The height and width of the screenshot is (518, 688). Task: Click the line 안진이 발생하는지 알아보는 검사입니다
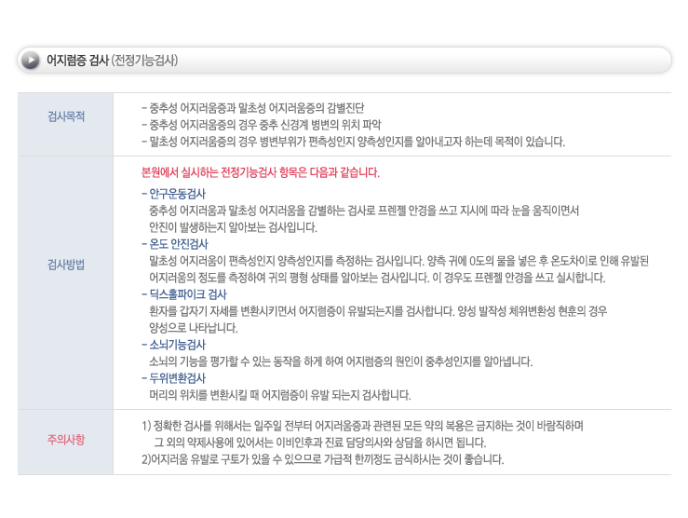233,227
